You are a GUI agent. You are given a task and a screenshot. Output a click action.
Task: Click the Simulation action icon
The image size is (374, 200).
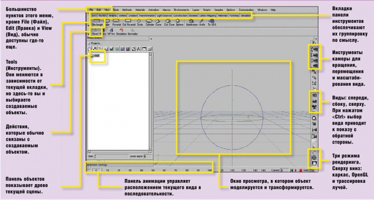coord(121,32)
